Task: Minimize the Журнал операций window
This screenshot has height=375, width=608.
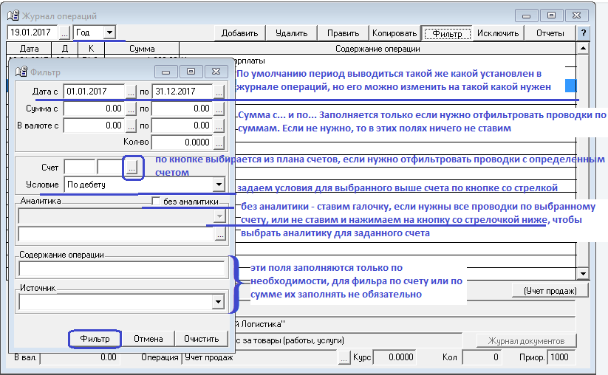Action: tap(526, 16)
